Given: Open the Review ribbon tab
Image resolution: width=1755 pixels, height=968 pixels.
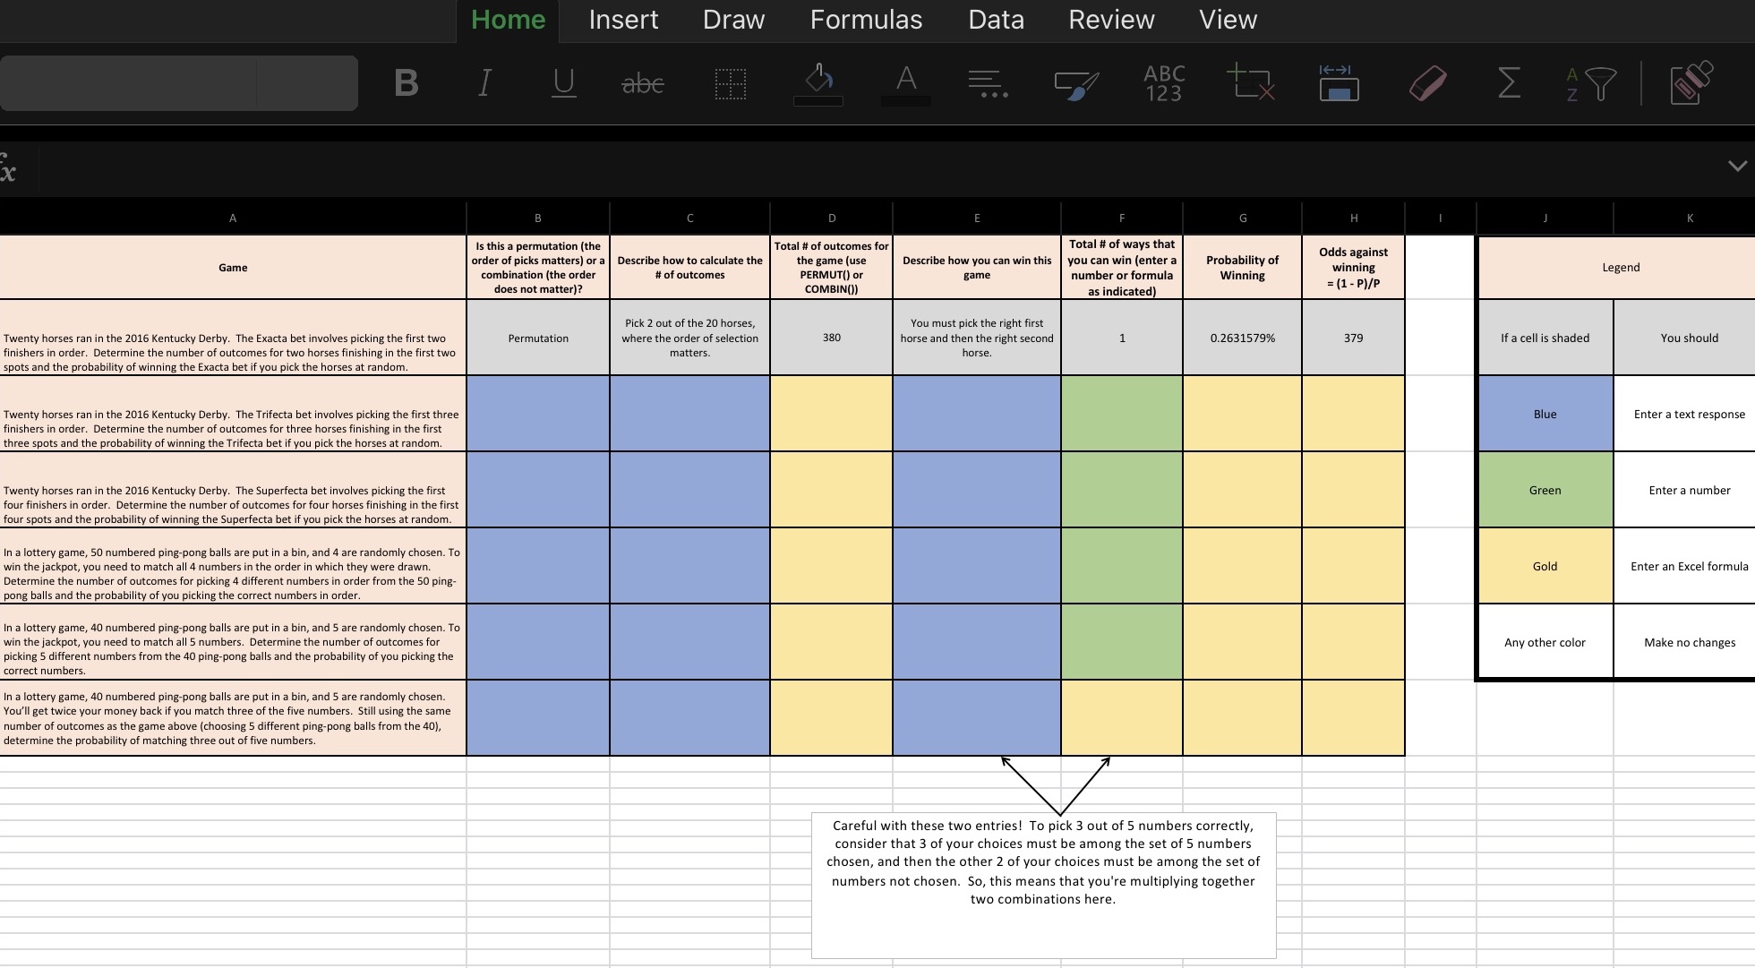Looking at the screenshot, I should pyautogui.click(x=1110, y=20).
